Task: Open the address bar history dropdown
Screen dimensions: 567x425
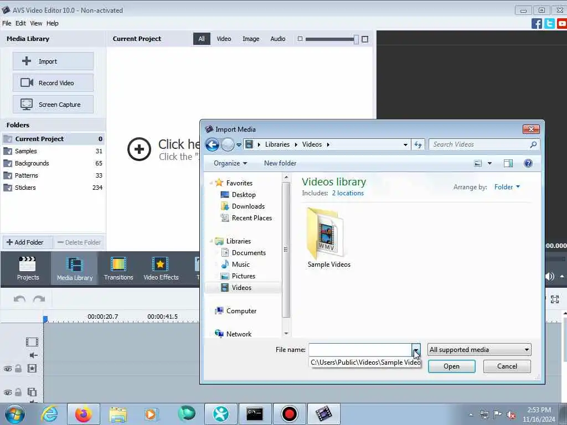Action: click(x=405, y=144)
